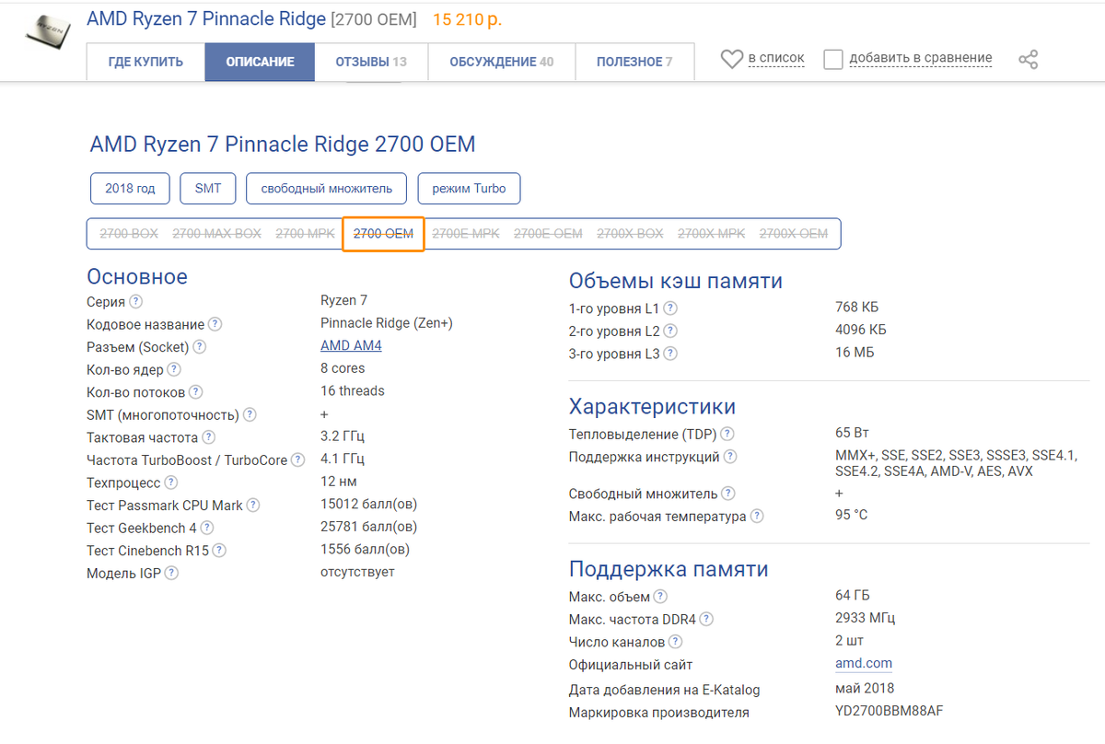Click the в список link

pos(776,58)
